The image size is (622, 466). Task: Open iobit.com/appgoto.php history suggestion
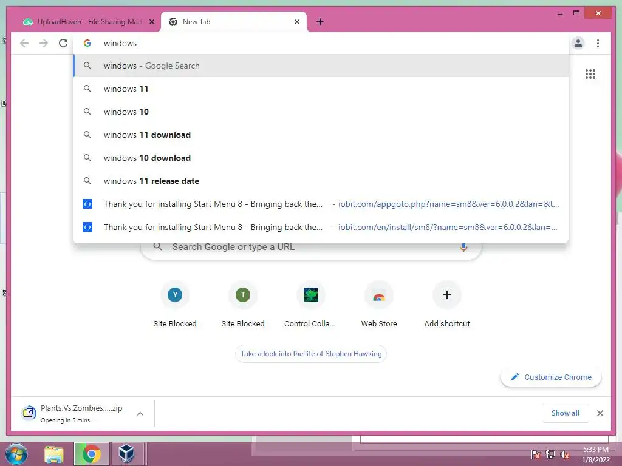click(321, 204)
